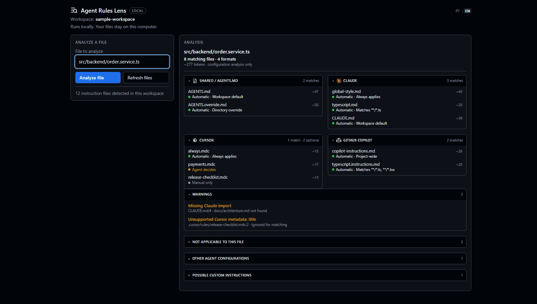Click the 1 match · 2 optional count
The image size is (537, 304).
pos(303,141)
